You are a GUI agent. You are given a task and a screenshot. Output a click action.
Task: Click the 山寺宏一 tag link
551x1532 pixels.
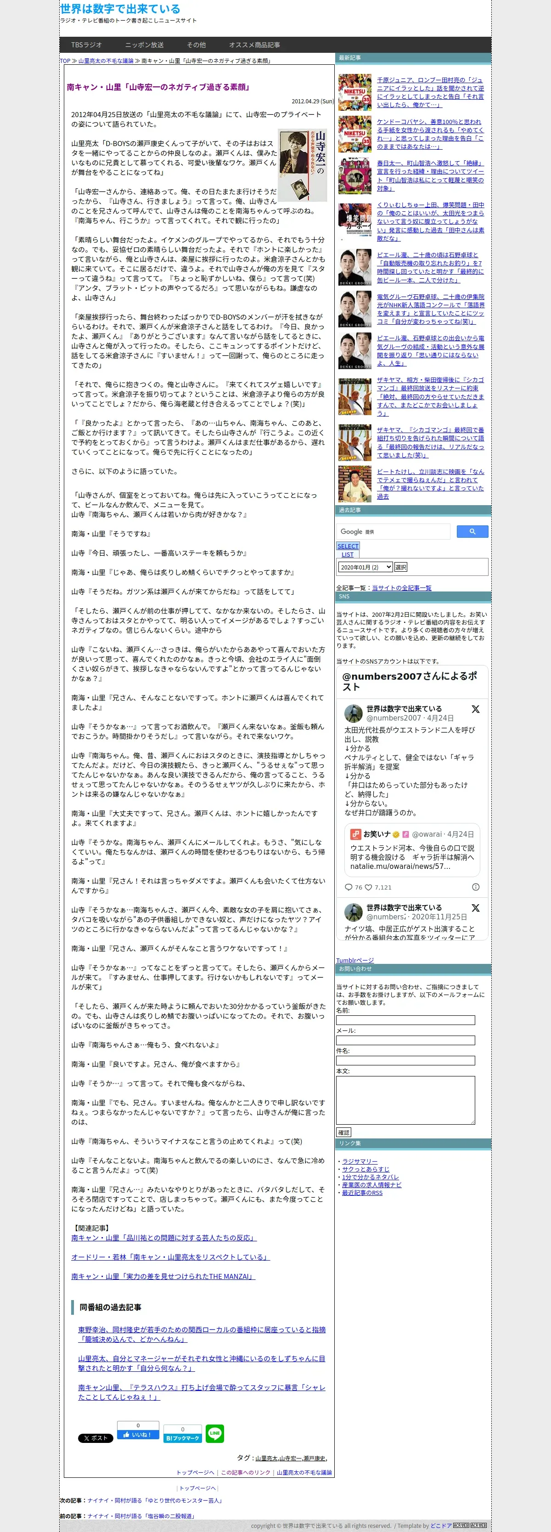pyautogui.click(x=290, y=1458)
